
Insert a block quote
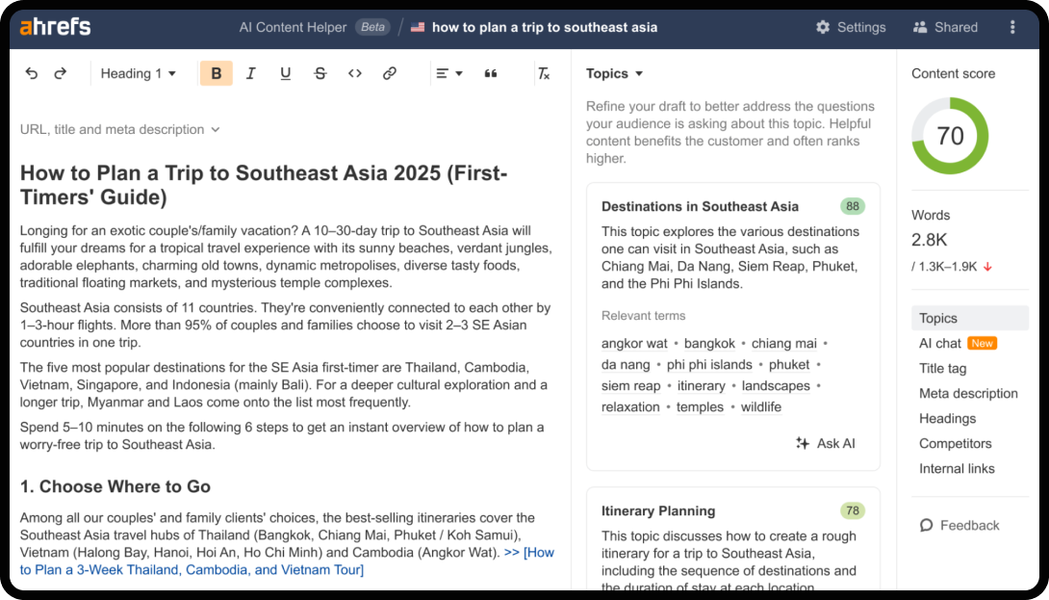[491, 73]
